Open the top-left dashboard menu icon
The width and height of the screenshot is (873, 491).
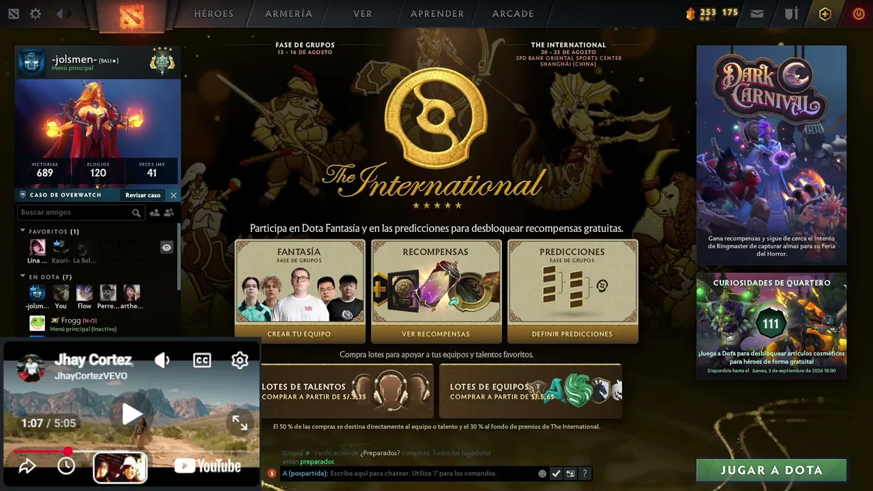coord(14,14)
